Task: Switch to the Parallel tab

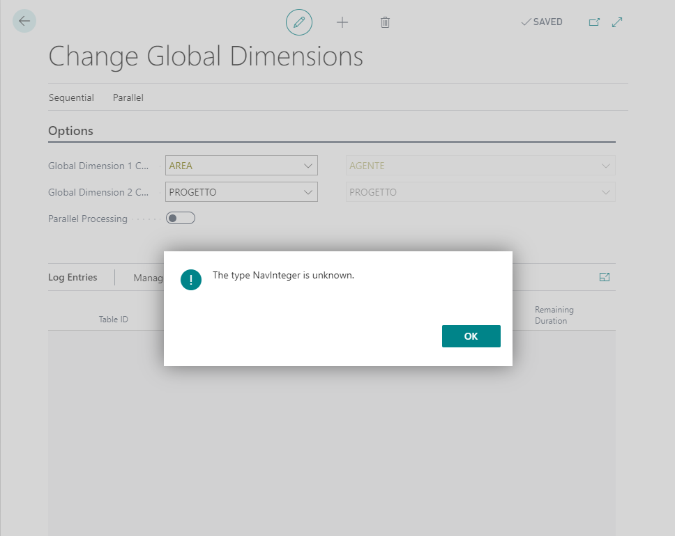Action: coord(128,97)
